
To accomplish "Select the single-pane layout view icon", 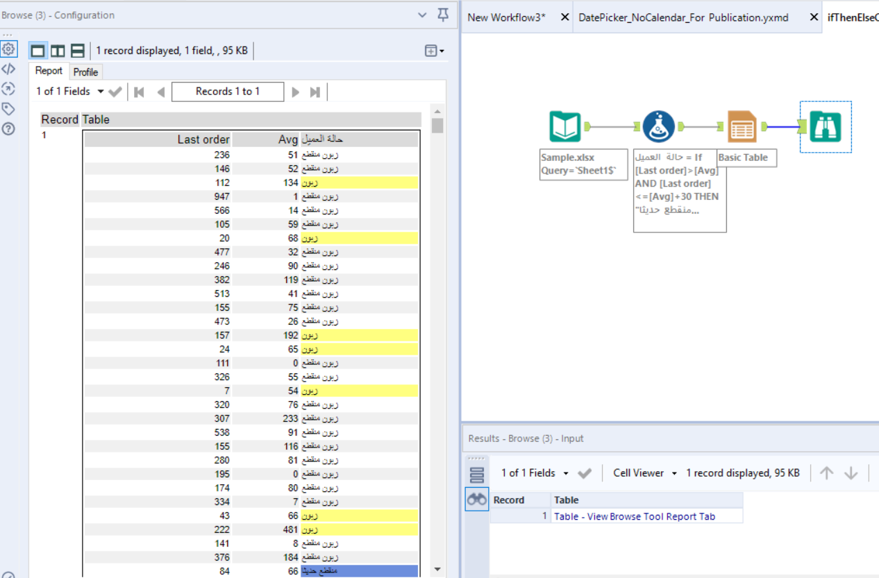I will pos(38,50).
